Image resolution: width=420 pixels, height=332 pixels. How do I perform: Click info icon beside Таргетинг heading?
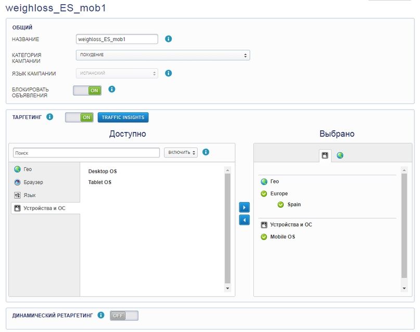tap(50, 117)
